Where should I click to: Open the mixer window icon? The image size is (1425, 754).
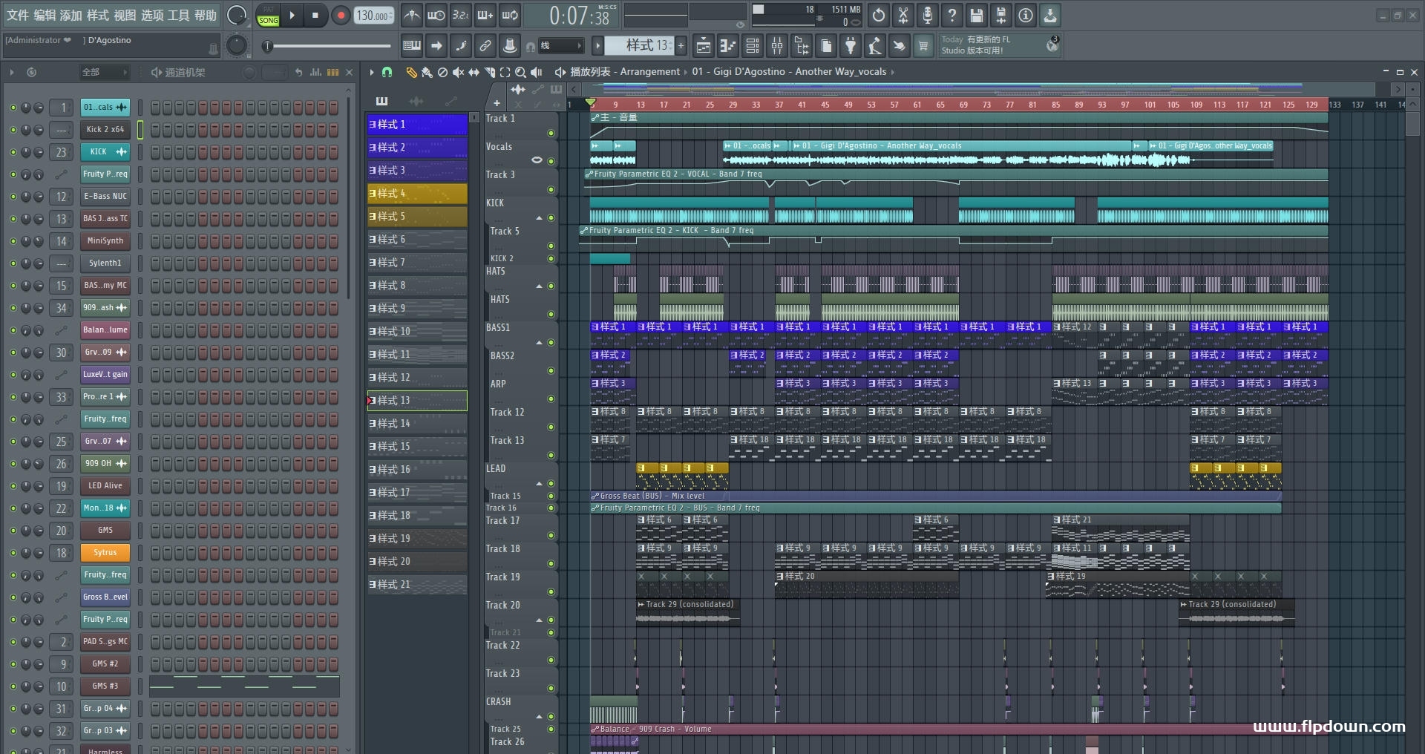click(777, 46)
